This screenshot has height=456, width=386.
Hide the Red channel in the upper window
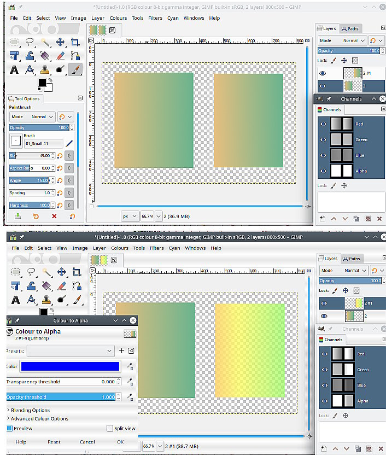tap(323, 124)
